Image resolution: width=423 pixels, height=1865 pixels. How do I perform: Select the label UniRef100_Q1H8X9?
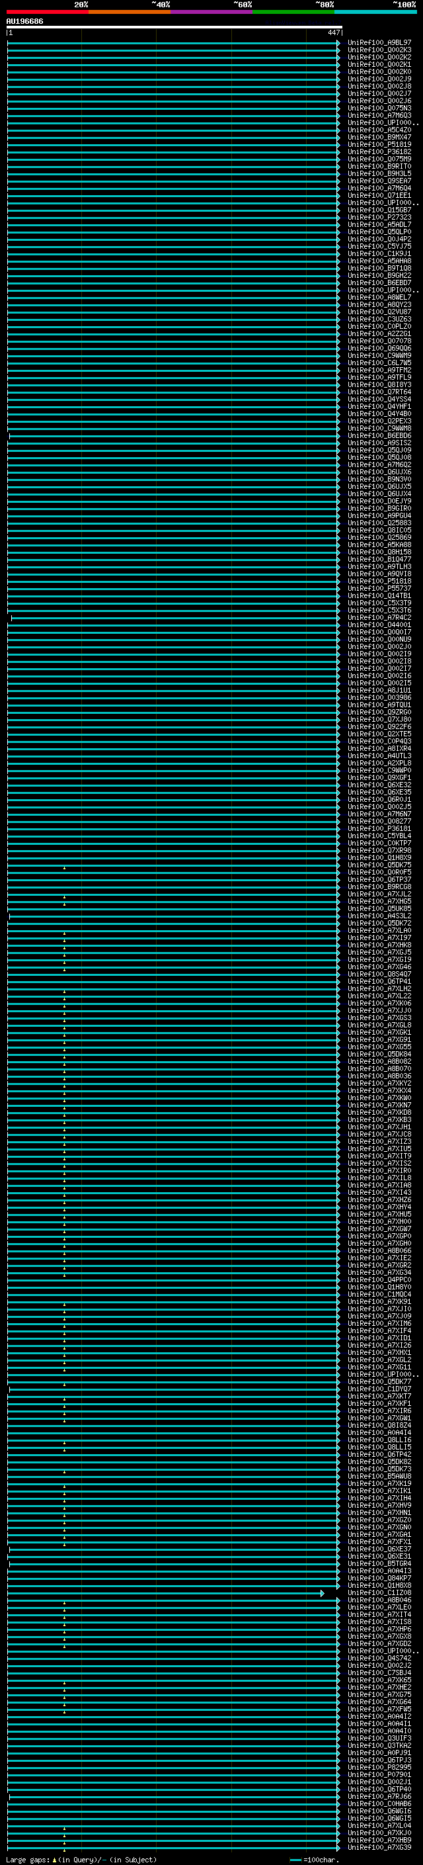point(379,858)
